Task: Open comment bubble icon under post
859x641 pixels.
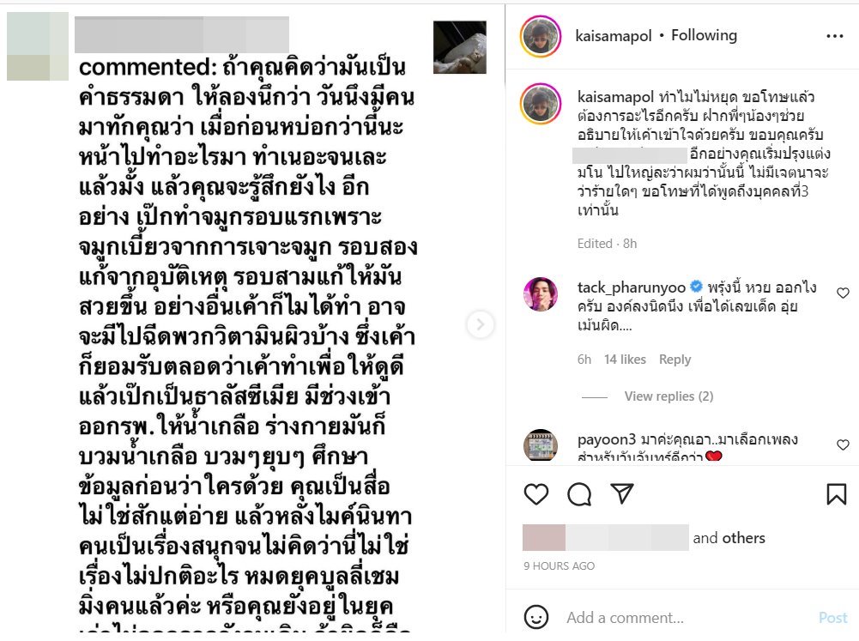Action: [x=579, y=494]
